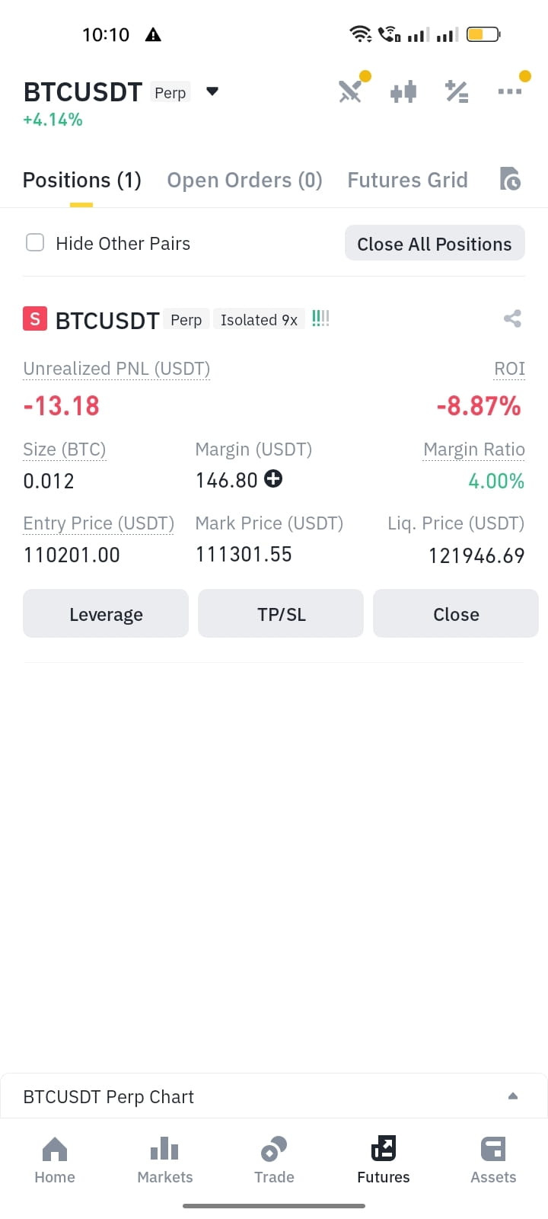Open the order history document icon
This screenshot has width=548, height=1219.
(510, 178)
